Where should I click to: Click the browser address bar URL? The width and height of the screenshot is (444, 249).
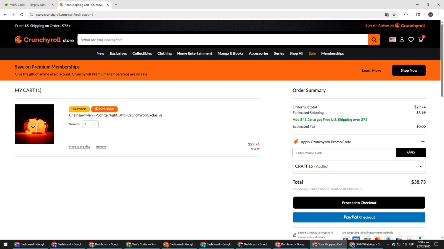[x=65, y=14]
